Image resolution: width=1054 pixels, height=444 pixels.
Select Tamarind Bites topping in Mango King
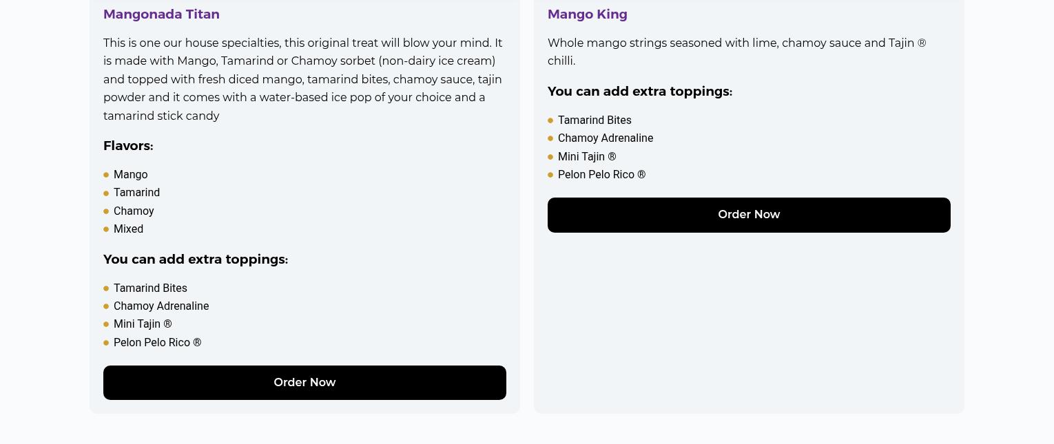click(595, 120)
